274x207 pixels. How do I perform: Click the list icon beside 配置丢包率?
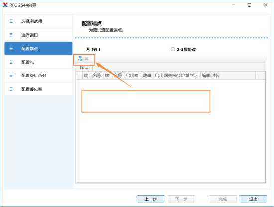pyautogui.click(x=11, y=89)
